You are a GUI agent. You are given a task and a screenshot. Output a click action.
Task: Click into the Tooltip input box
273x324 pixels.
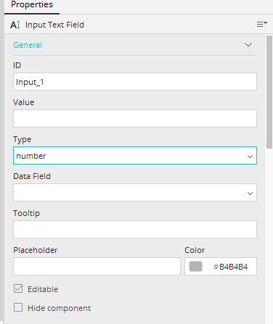(x=135, y=229)
